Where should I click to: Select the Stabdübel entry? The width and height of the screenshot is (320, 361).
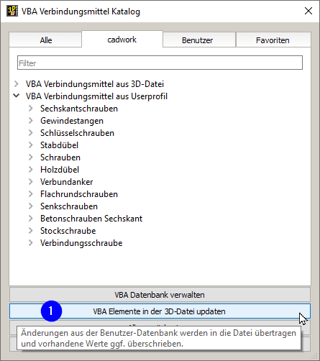[59, 145]
